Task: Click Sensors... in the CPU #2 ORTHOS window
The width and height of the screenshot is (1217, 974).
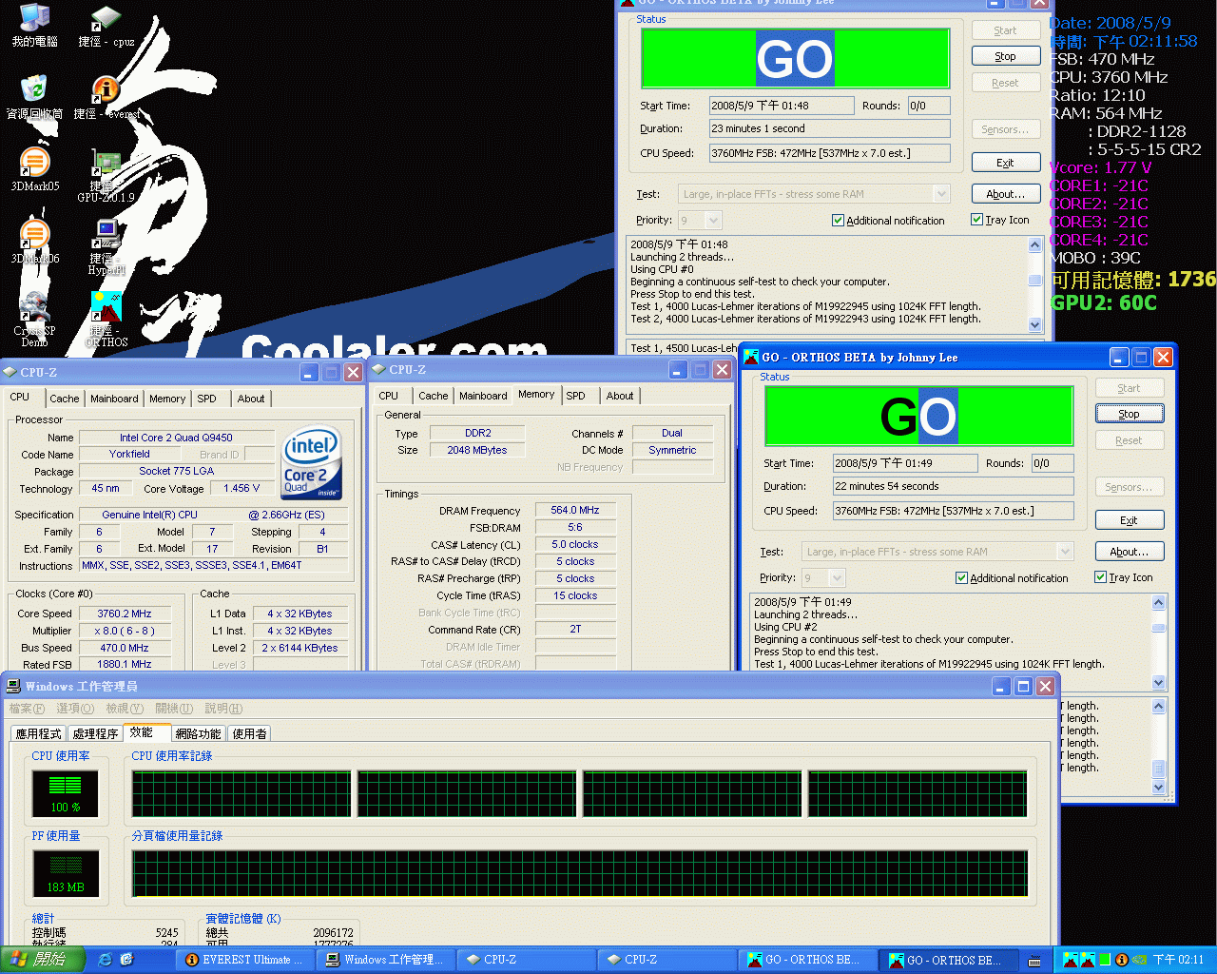Action: click(x=1130, y=487)
